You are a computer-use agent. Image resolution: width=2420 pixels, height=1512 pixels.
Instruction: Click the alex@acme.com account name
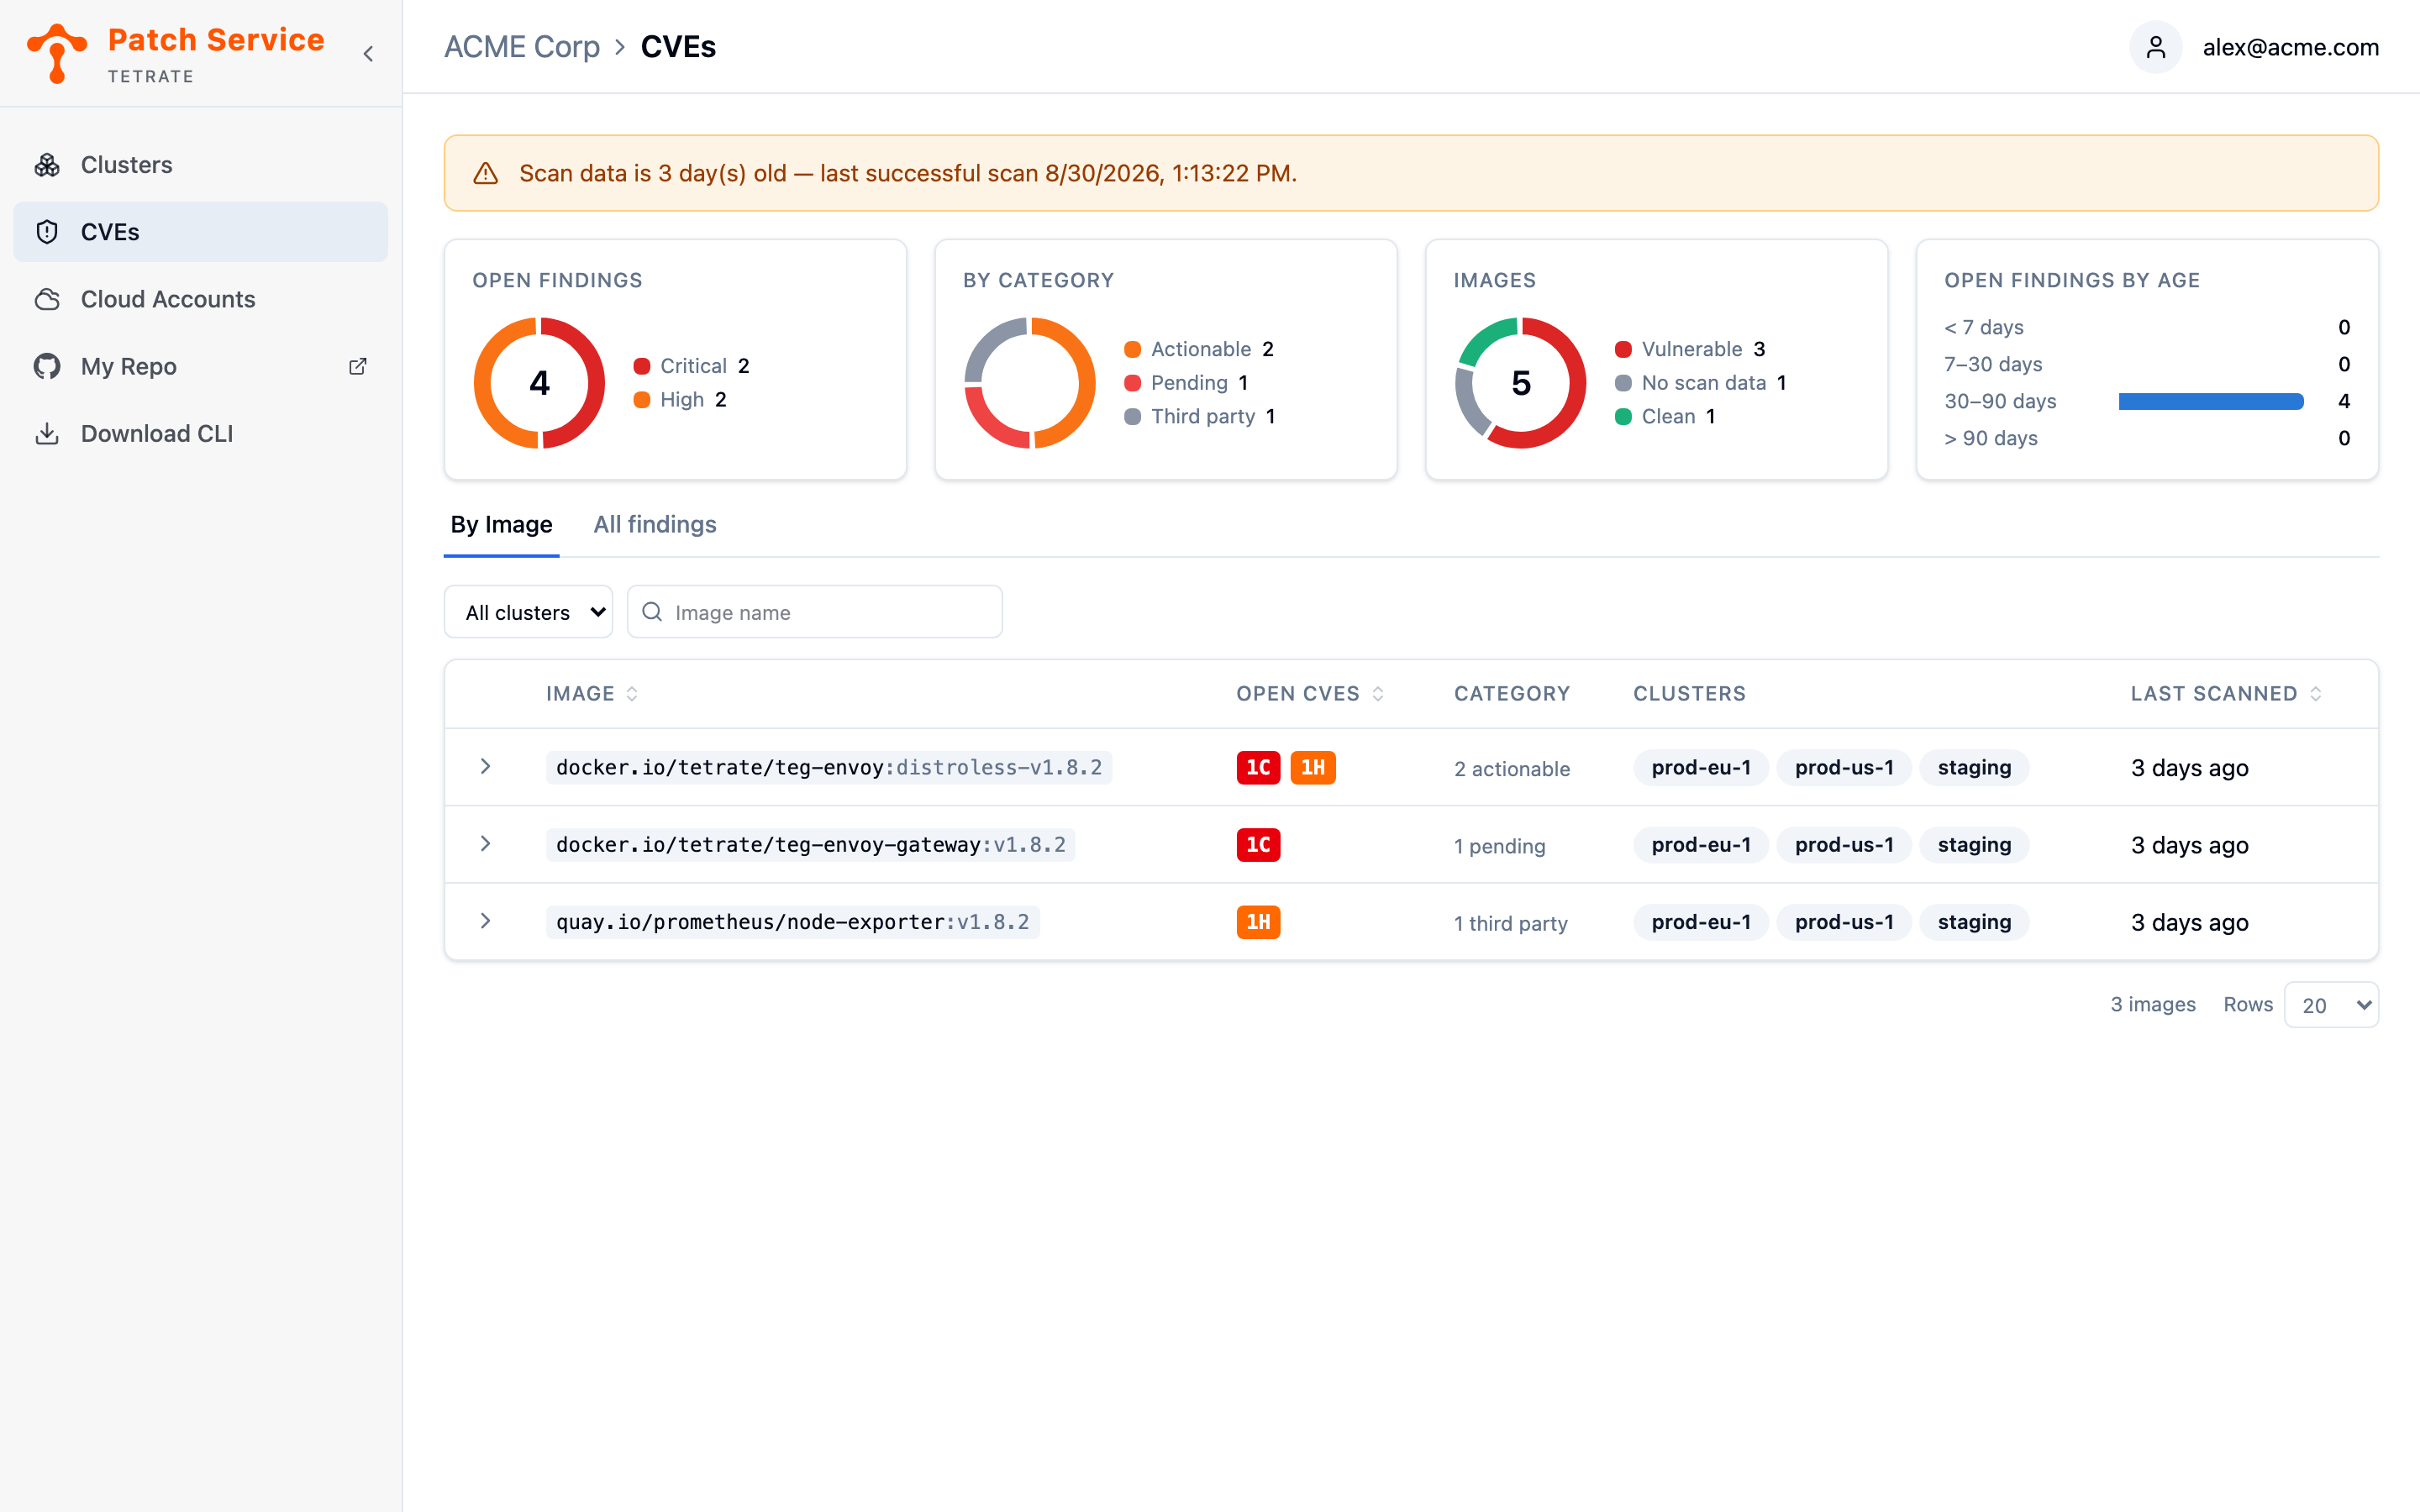(2291, 47)
